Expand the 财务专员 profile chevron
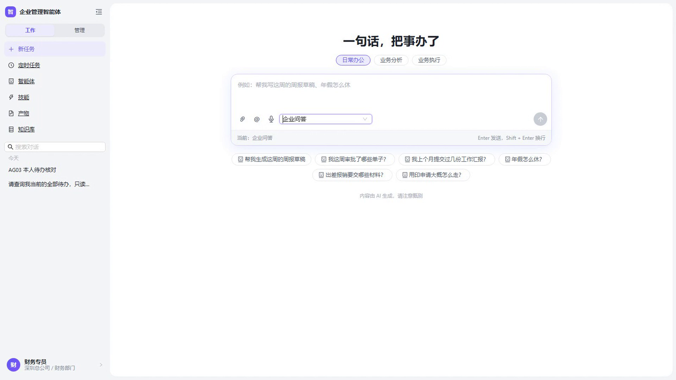 click(x=101, y=365)
